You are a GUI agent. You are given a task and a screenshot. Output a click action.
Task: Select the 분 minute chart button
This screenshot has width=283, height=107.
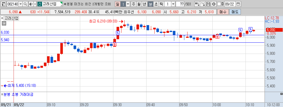pos(150,4)
